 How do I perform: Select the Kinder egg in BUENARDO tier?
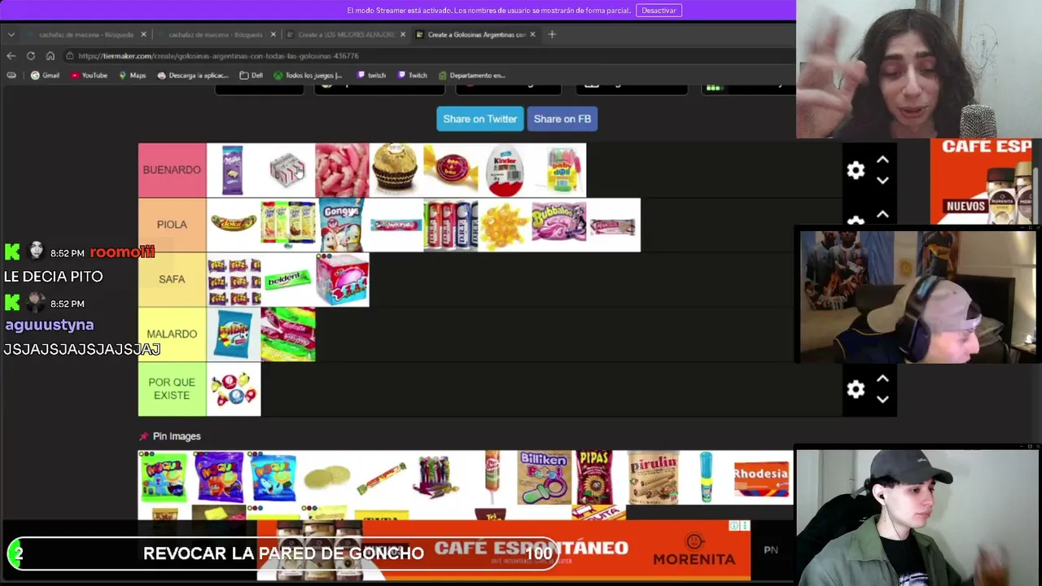pyautogui.click(x=505, y=170)
